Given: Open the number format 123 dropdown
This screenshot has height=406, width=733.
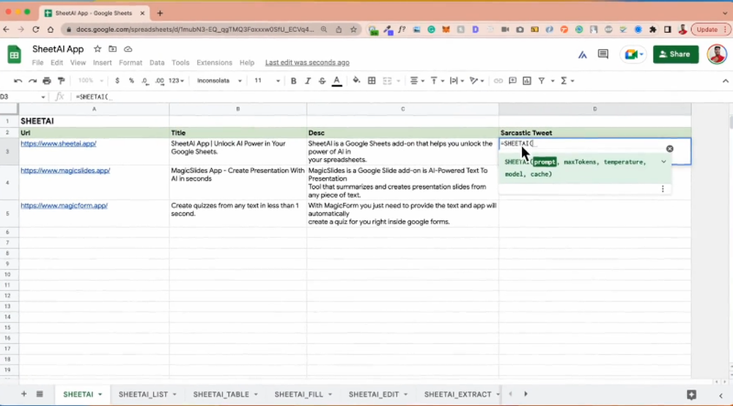Looking at the screenshot, I should click(176, 80).
